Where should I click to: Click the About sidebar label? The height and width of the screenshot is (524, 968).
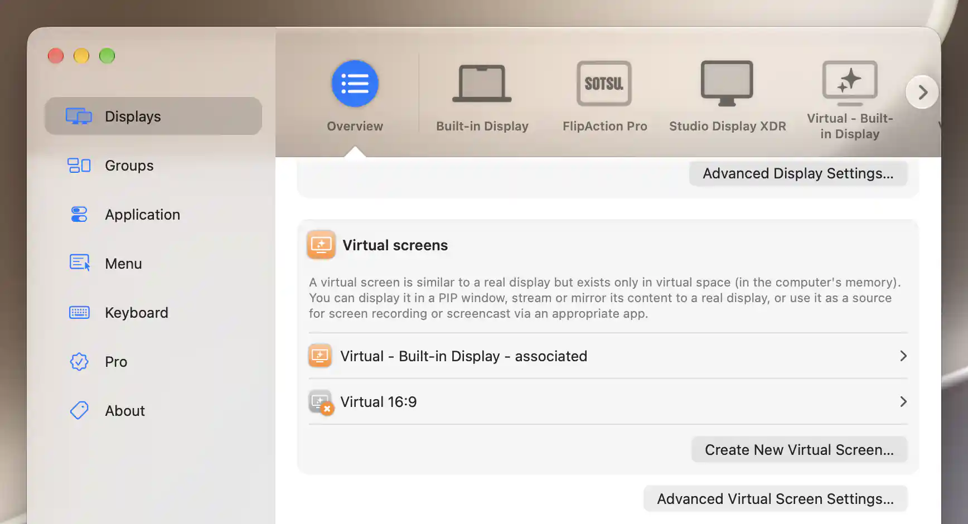125,411
